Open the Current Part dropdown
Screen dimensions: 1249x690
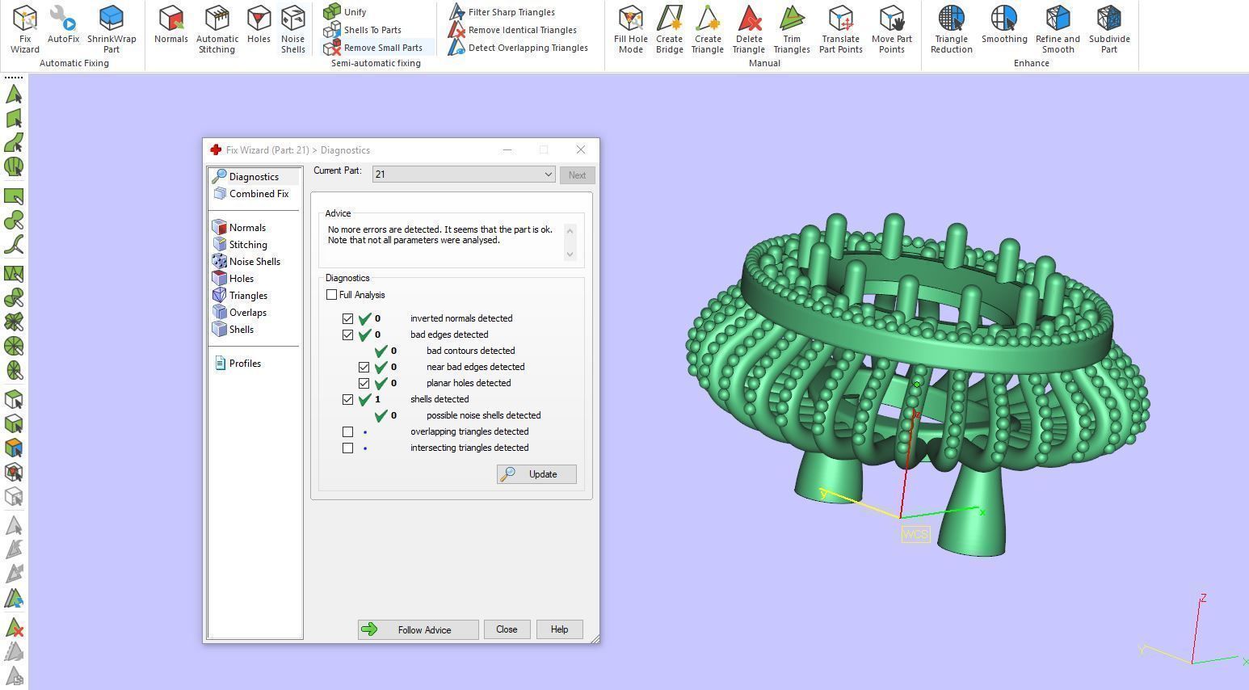(464, 175)
